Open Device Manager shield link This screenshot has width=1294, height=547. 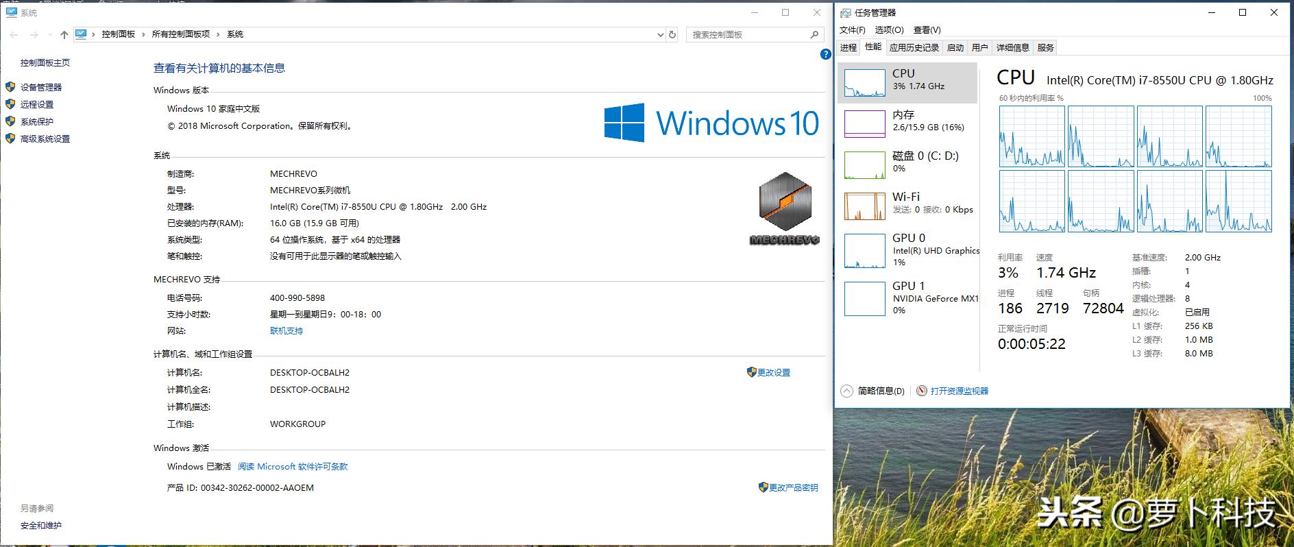pos(40,87)
